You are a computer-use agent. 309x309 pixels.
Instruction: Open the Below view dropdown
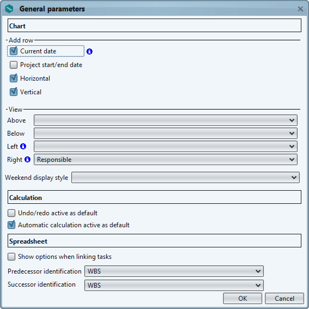click(165, 134)
